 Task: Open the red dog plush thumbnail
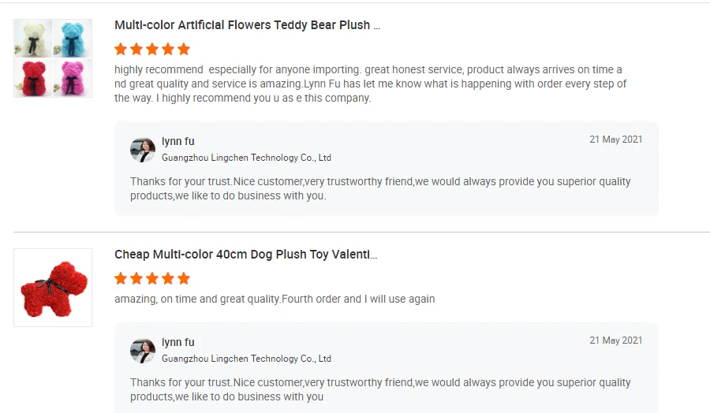tap(53, 288)
